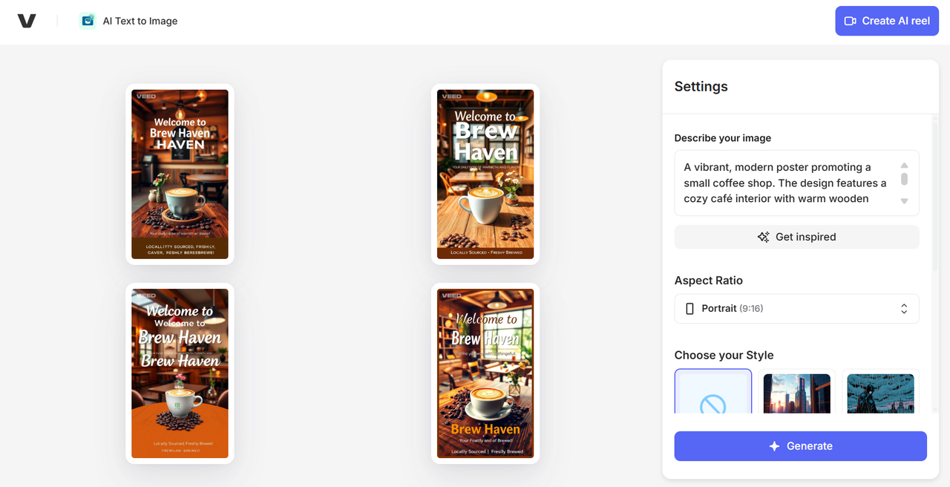Click the up-down chevron in the Aspect Ratio field
Viewport: 950px width, 487px height.
(x=904, y=308)
